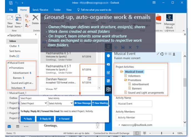
Task: Expand the Musical Event_1 folder
Action: tap(8, 93)
